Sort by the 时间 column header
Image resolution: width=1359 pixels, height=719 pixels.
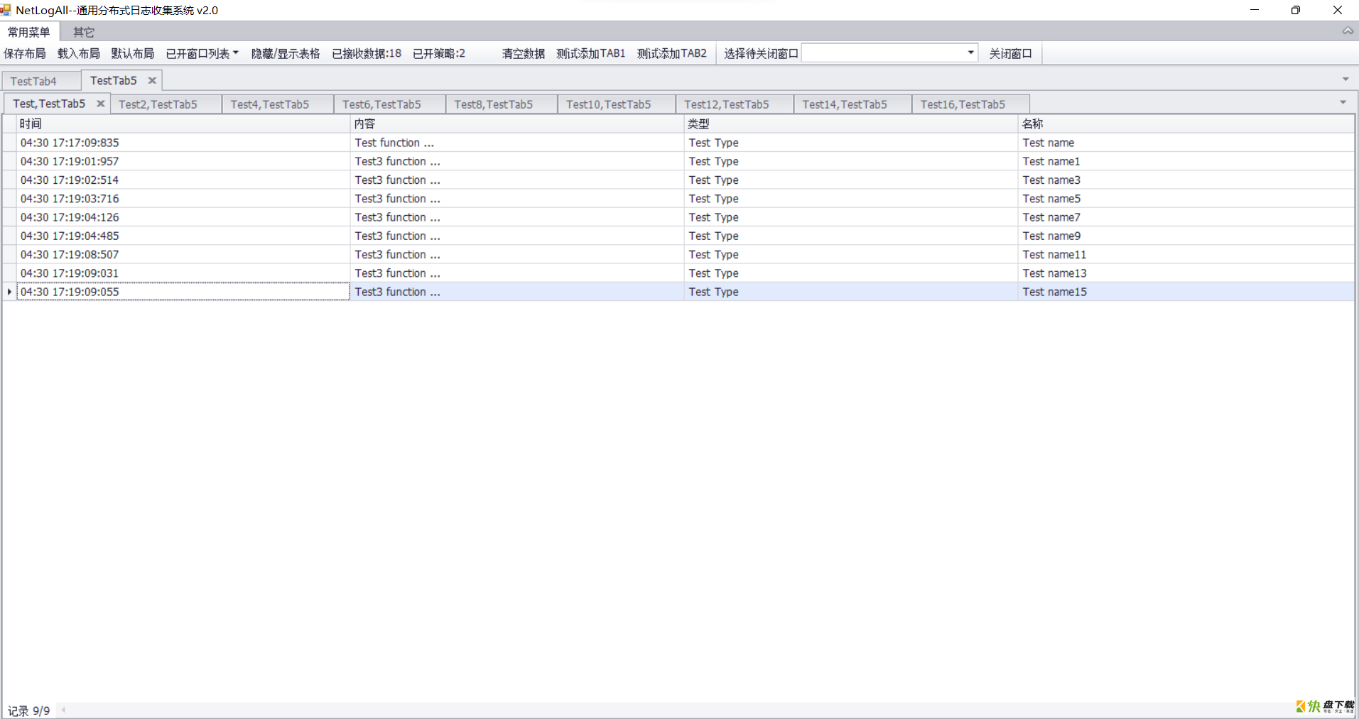183,124
